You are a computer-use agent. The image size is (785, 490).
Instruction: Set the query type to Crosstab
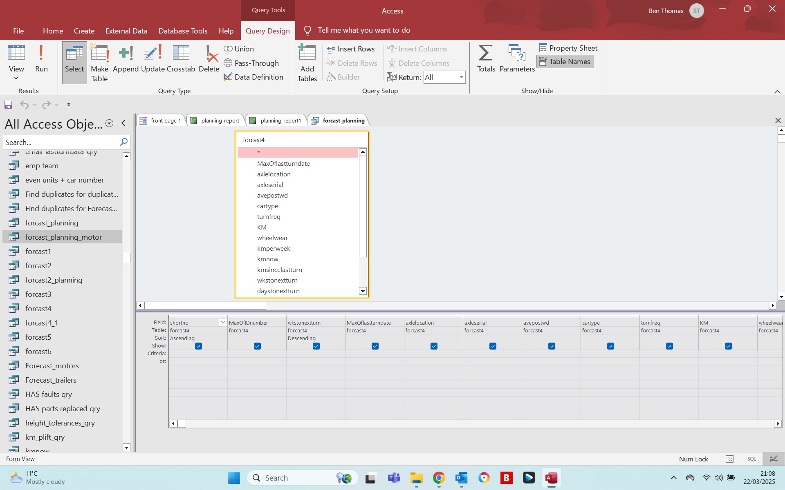coord(181,59)
